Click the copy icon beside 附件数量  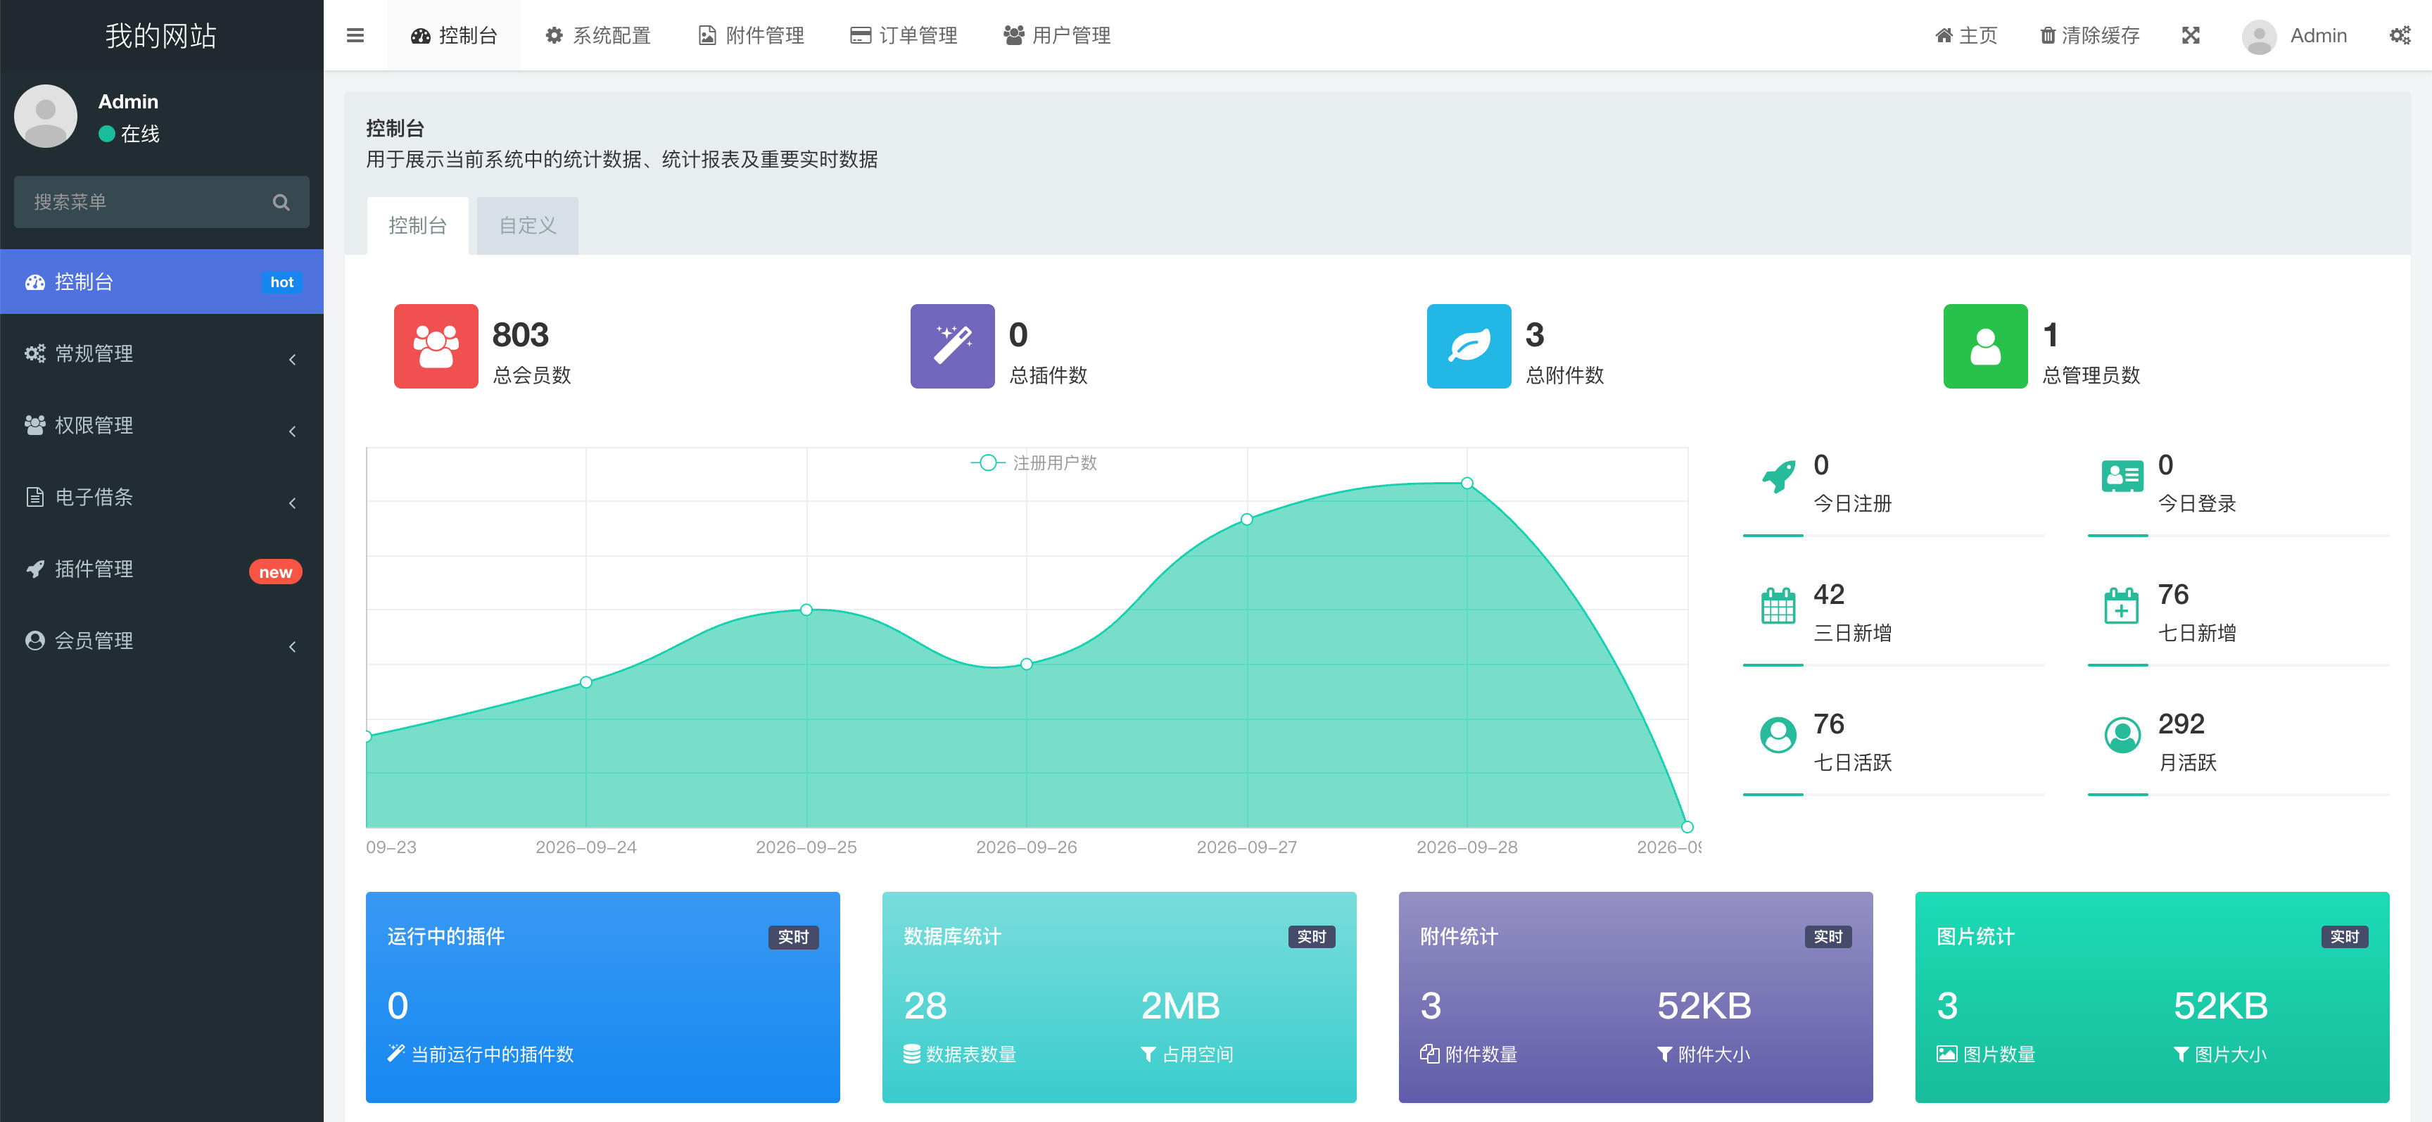(1429, 1053)
